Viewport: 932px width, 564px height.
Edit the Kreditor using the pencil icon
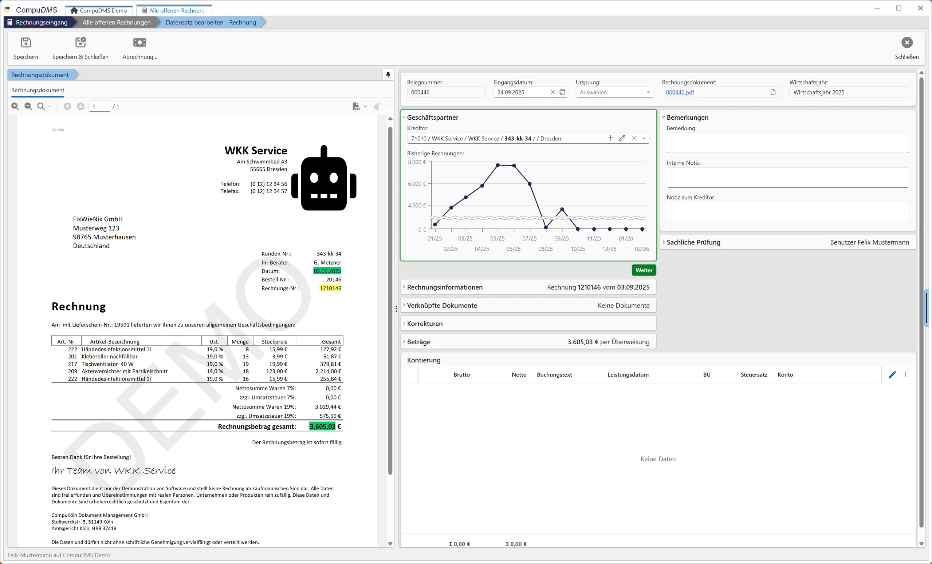[622, 138]
